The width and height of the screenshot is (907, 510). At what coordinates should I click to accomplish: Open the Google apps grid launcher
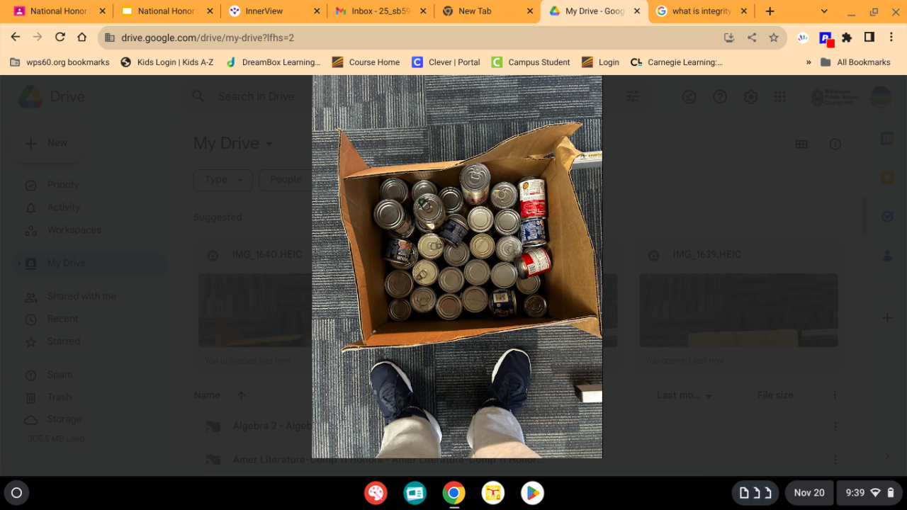(x=779, y=97)
